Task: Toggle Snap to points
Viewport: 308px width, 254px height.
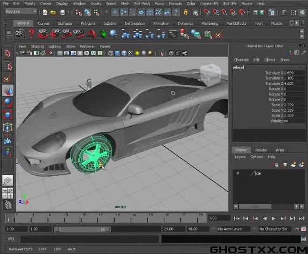Action: [x=224, y=13]
